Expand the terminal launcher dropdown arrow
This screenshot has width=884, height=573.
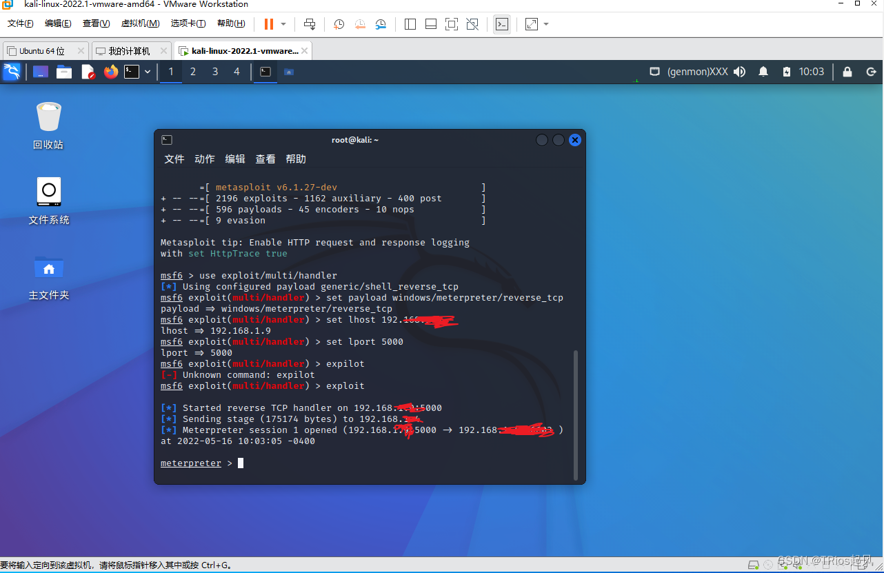coord(147,72)
